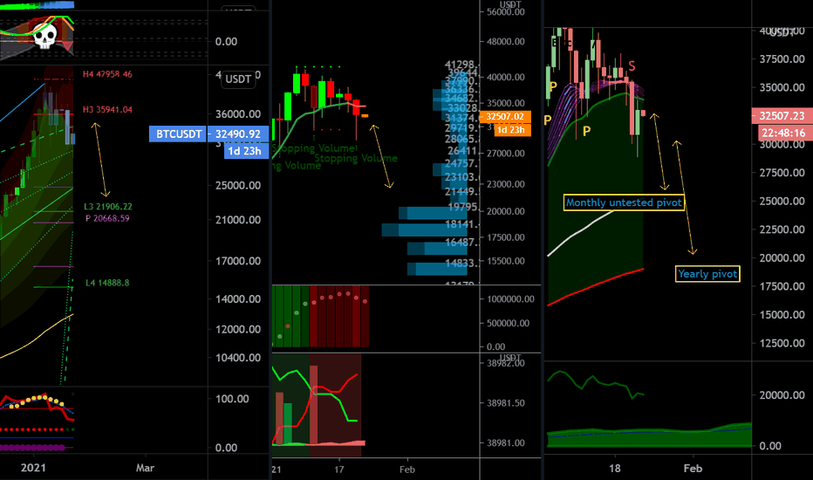Select the Yearly pivot text box

707,274
